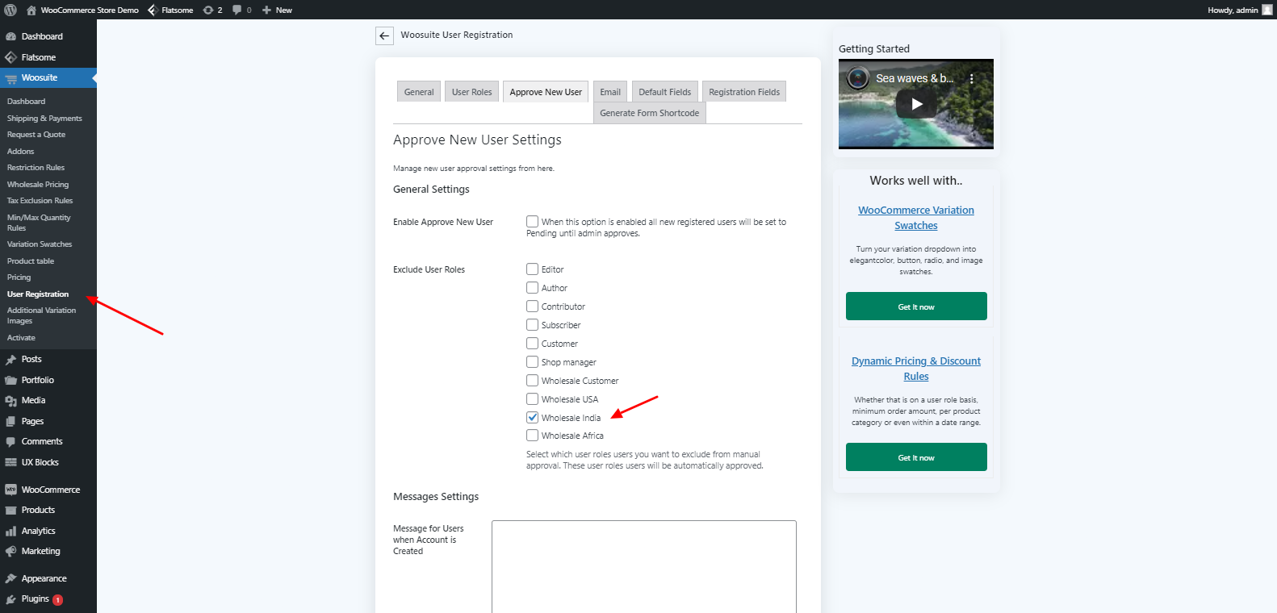Image resolution: width=1277 pixels, height=613 pixels.
Task: Check the Wholesale Customer role checkbox
Action: coord(533,381)
